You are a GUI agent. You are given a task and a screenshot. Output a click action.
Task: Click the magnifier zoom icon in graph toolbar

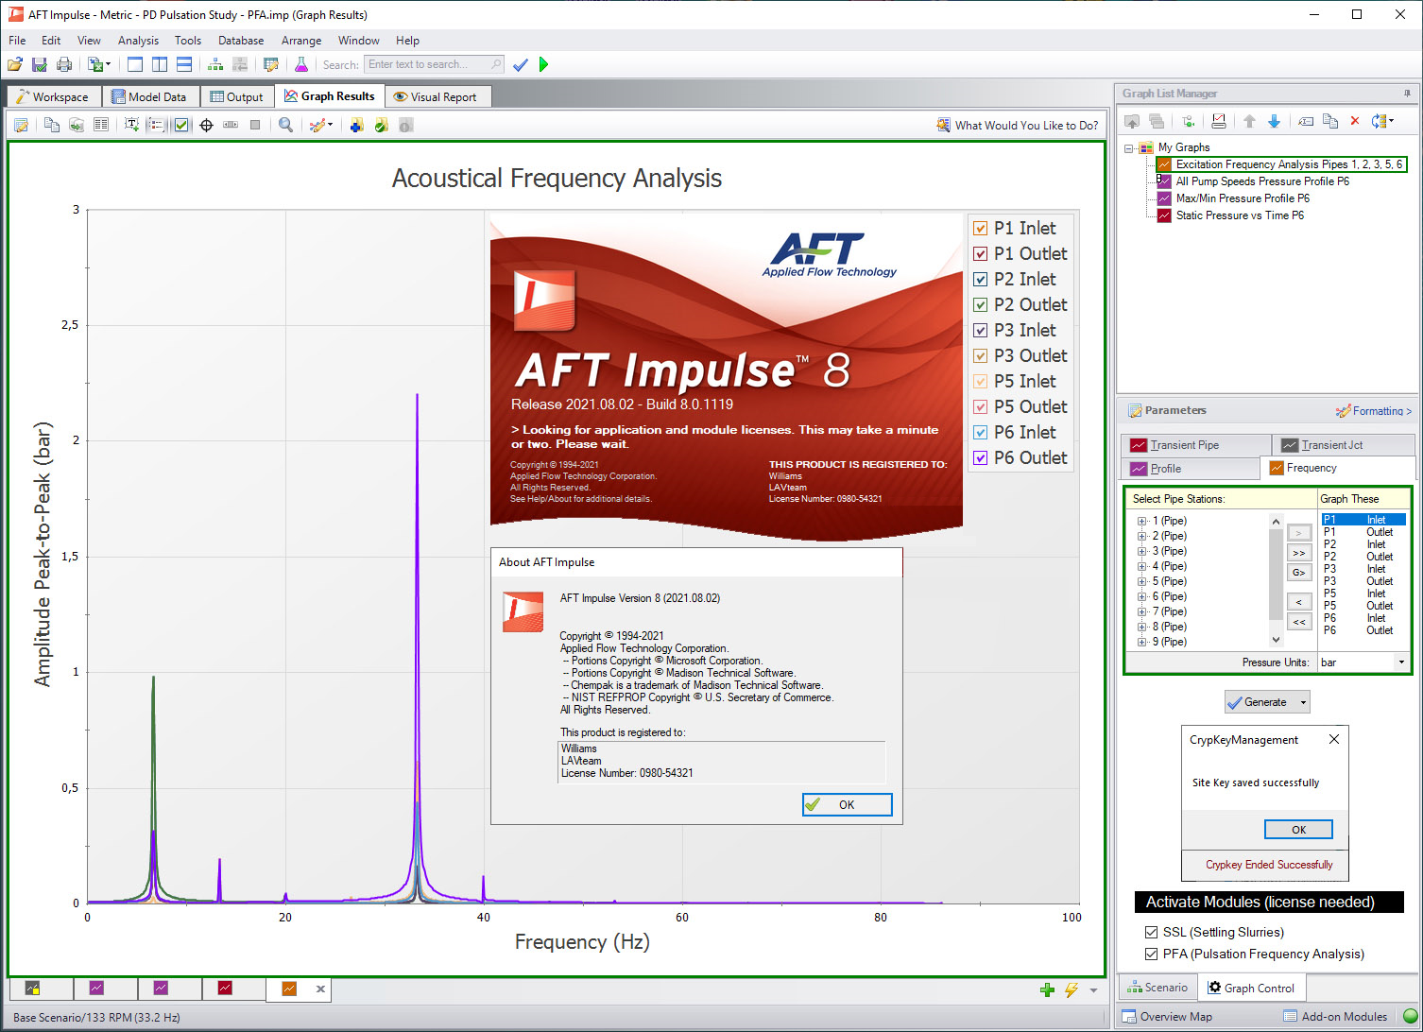[x=285, y=125]
